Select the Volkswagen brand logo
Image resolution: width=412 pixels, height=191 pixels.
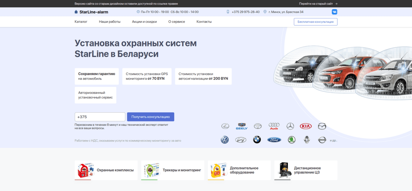(x=225, y=140)
